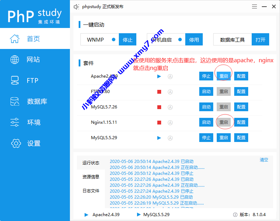Click the A icon beside Apache2.4.39
Image resolution: width=280 pixels, height=221 pixels.
[x=170, y=76]
